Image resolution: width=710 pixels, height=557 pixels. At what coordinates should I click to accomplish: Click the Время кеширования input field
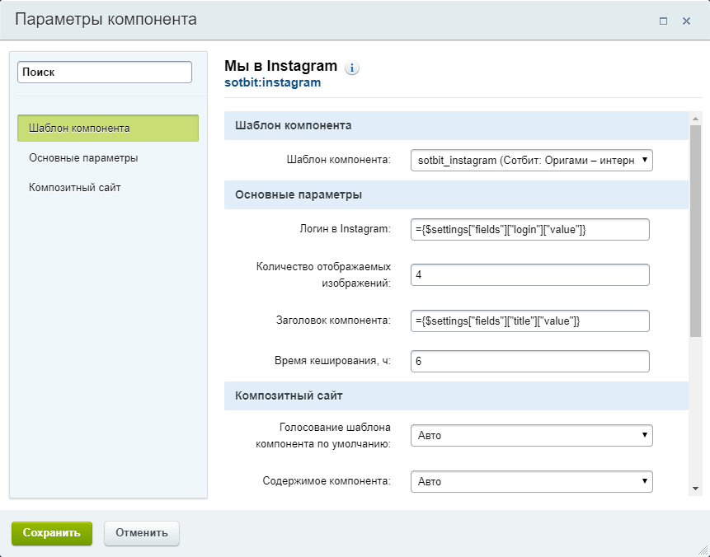[x=529, y=361]
